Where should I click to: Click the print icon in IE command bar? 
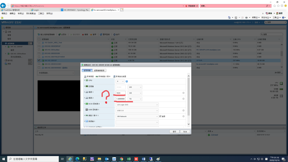[x=246, y=17]
